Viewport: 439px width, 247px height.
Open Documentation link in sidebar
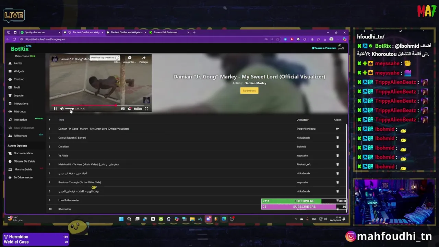[23, 153]
